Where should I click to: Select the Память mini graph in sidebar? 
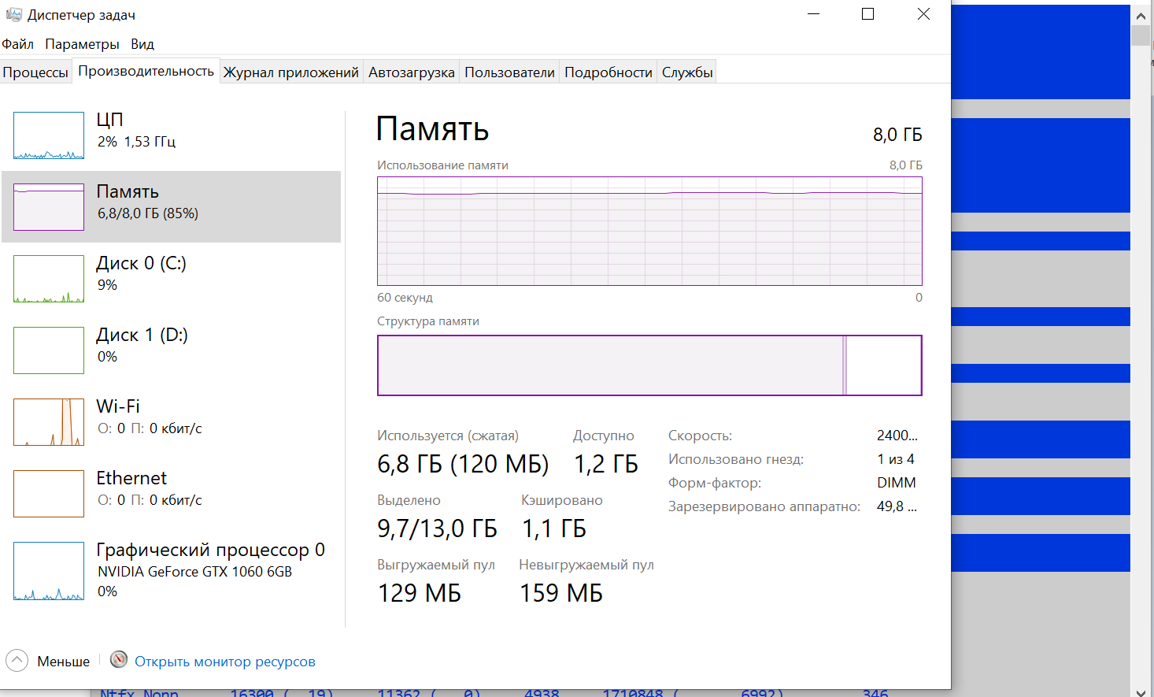pos(49,207)
